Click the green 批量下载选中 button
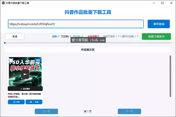This screenshot has width=176, height=117. [156, 36]
